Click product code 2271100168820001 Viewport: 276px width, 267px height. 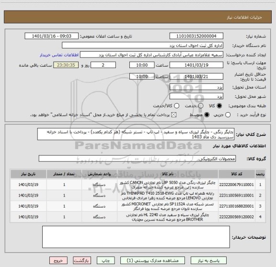(237, 206)
